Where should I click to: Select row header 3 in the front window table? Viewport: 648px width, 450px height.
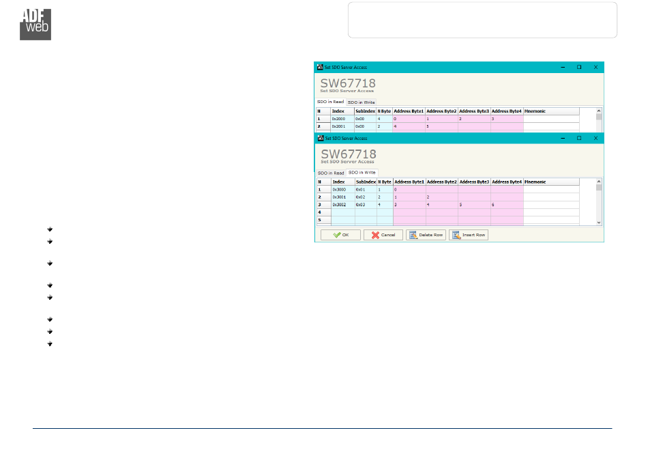pyautogui.click(x=324, y=205)
